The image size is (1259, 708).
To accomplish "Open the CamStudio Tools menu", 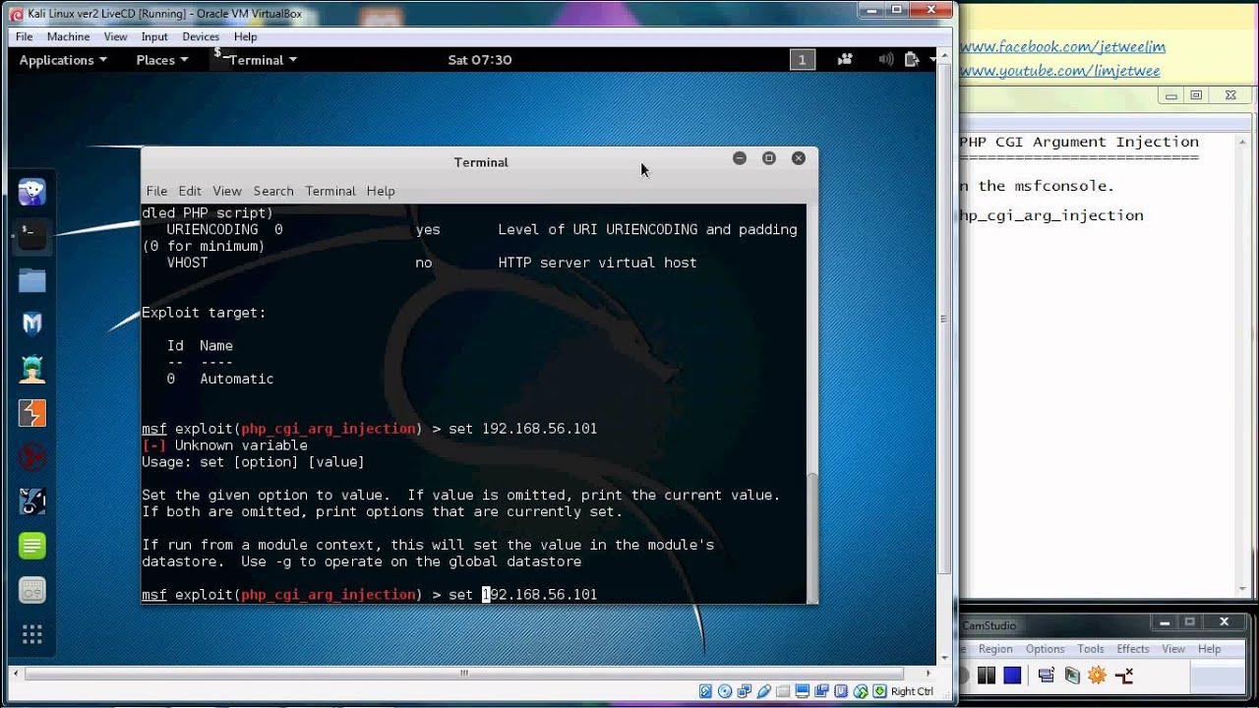I will tap(1090, 649).
